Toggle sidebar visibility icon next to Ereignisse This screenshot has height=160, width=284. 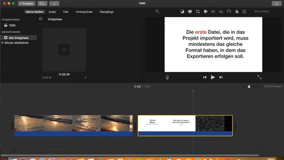coord(41,19)
